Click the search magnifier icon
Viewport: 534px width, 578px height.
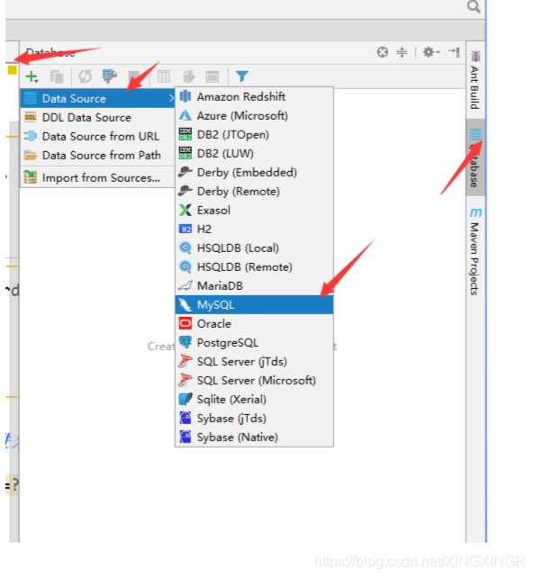pos(474,6)
